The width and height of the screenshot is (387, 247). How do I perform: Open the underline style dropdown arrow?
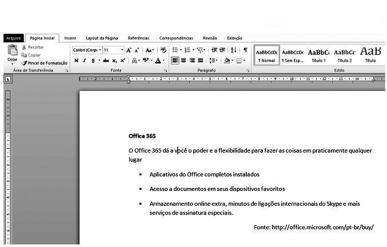(x=99, y=61)
